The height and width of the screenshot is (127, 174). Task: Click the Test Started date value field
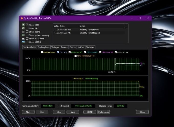83,106
